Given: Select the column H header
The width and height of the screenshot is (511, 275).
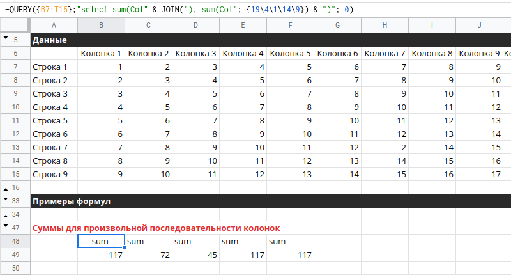Looking at the screenshot, I should click(x=385, y=26).
